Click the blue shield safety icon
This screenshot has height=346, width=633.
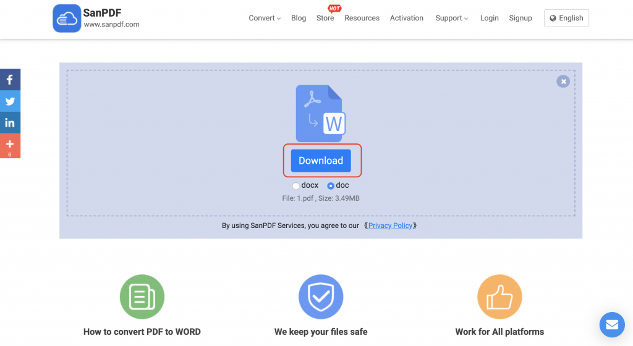click(321, 297)
